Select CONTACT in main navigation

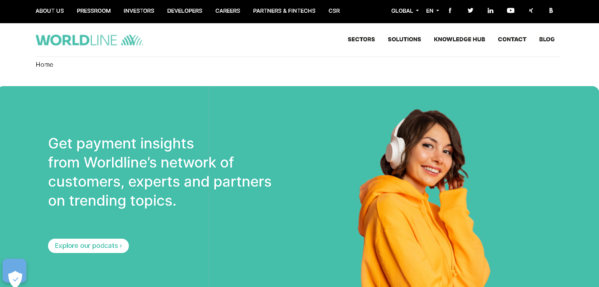coord(512,39)
